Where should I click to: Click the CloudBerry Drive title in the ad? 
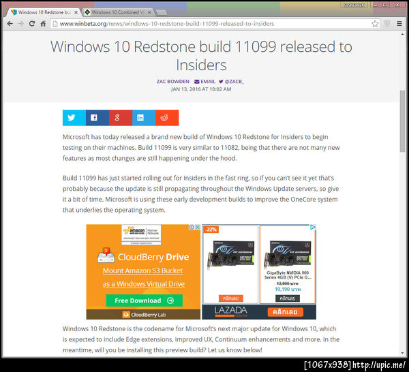click(153, 257)
